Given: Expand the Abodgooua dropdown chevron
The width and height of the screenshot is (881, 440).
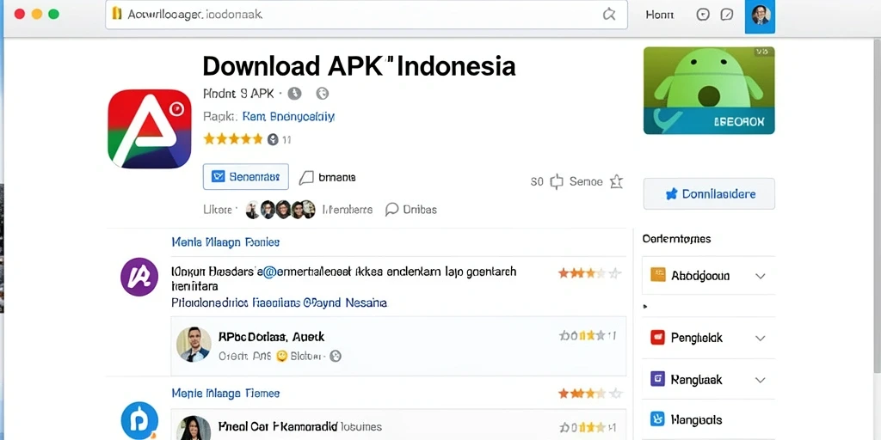Looking at the screenshot, I should [761, 276].
